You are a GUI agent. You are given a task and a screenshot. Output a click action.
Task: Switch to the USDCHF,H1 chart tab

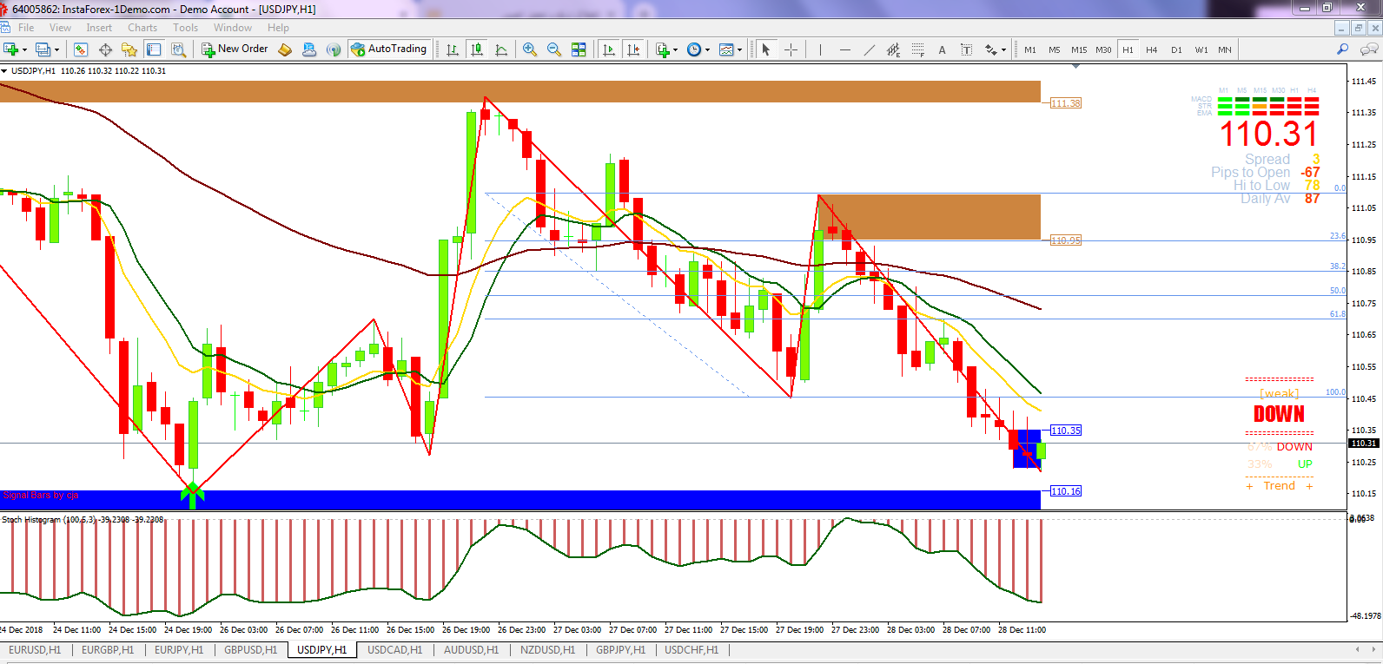click(x=691, y=649)
